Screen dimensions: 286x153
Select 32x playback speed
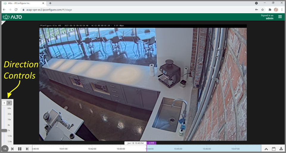click(9, 114)
